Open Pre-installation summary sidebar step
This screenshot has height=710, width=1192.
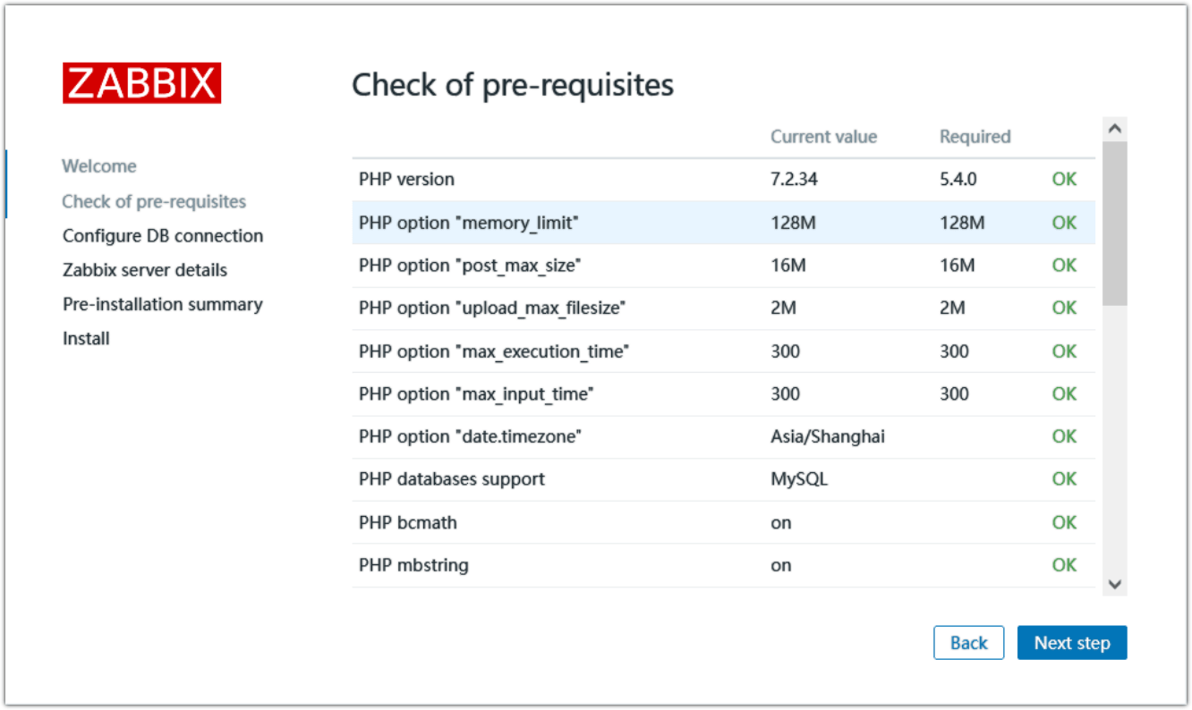tap(163, 304)
